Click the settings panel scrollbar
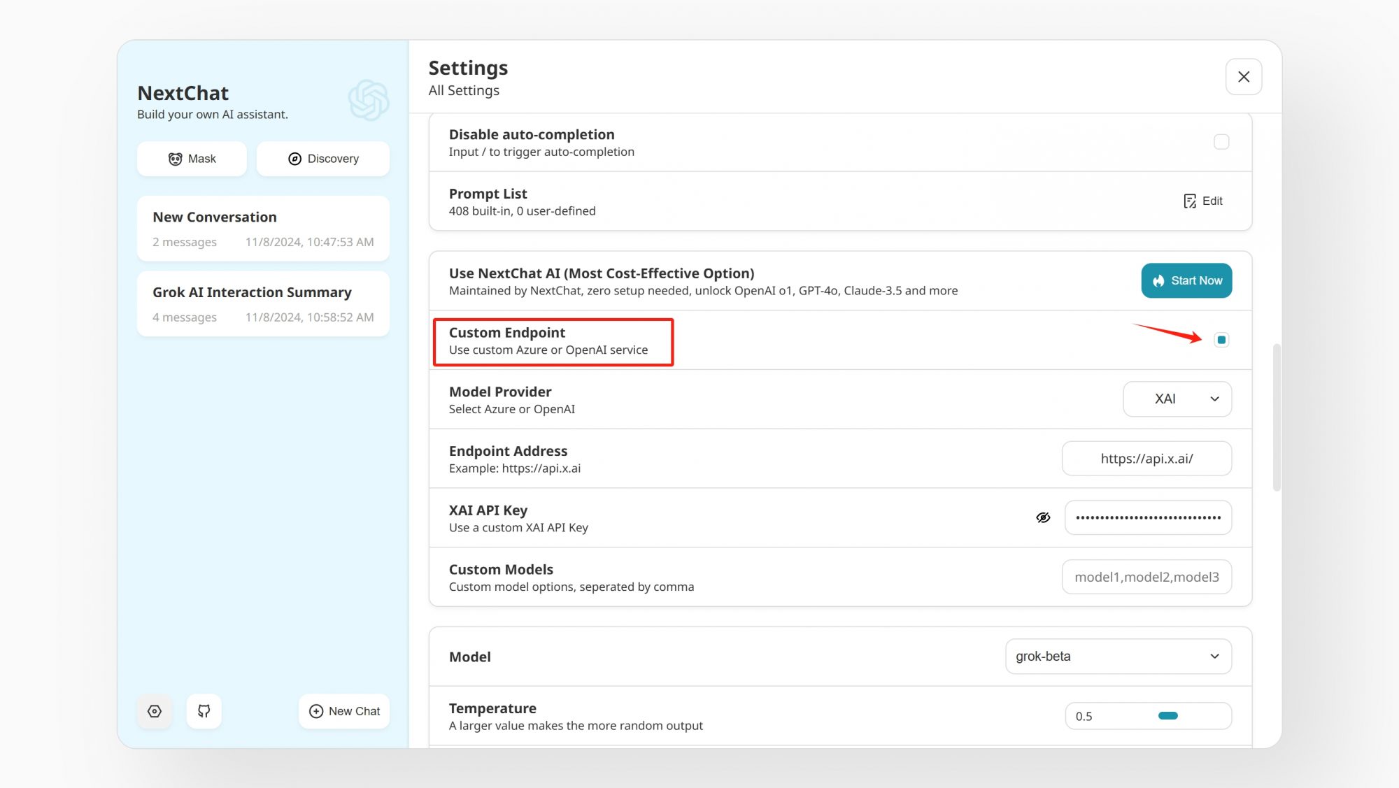The width and height of the screenshot is (1399, 788). (1277, 417)
